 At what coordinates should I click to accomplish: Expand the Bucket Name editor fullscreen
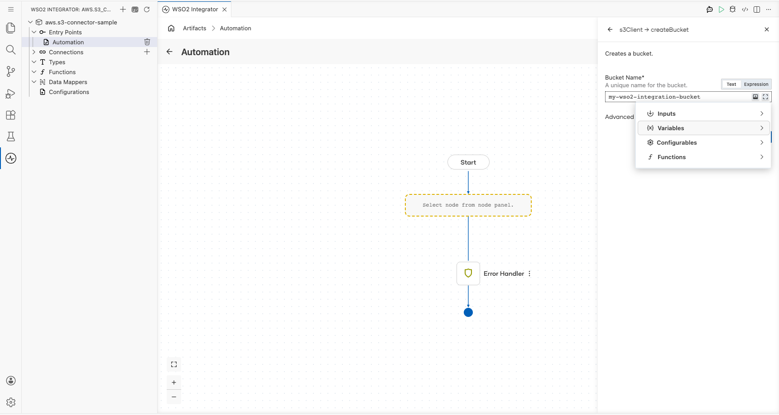point(765,97)
